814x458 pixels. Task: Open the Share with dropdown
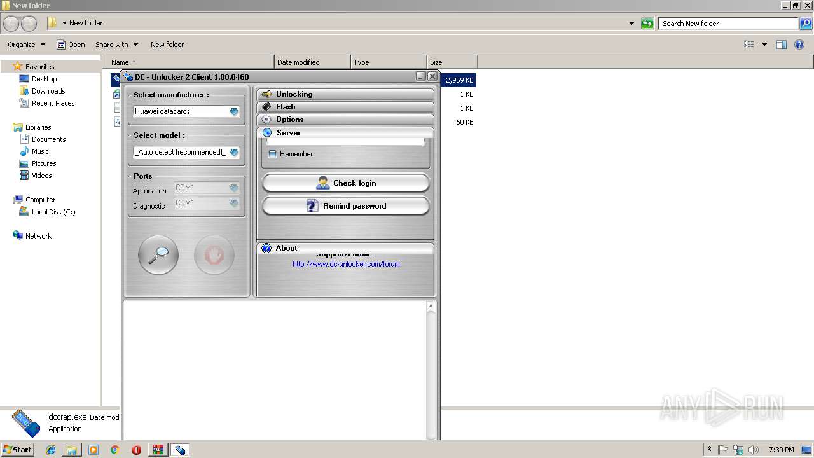point(116,45)
